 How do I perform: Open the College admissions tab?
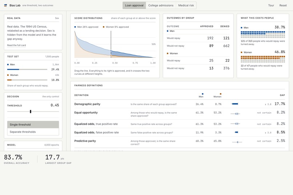tap(161, 5)
